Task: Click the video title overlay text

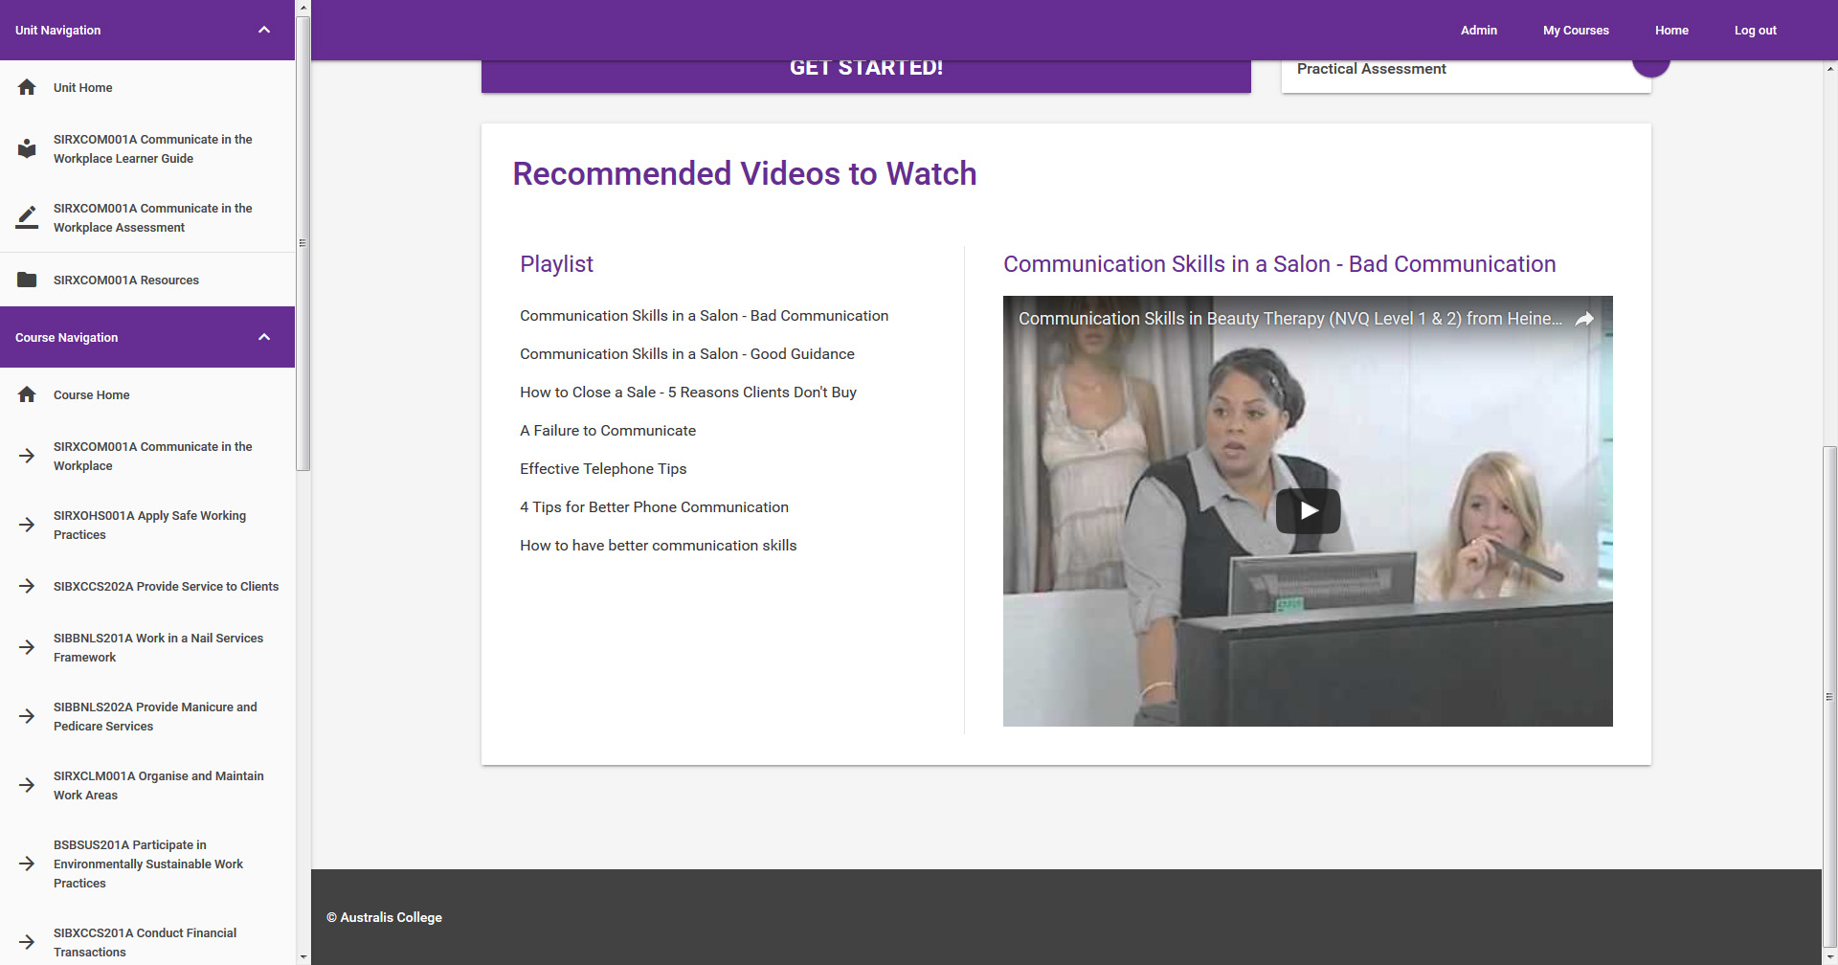Action: [1289, 319]
